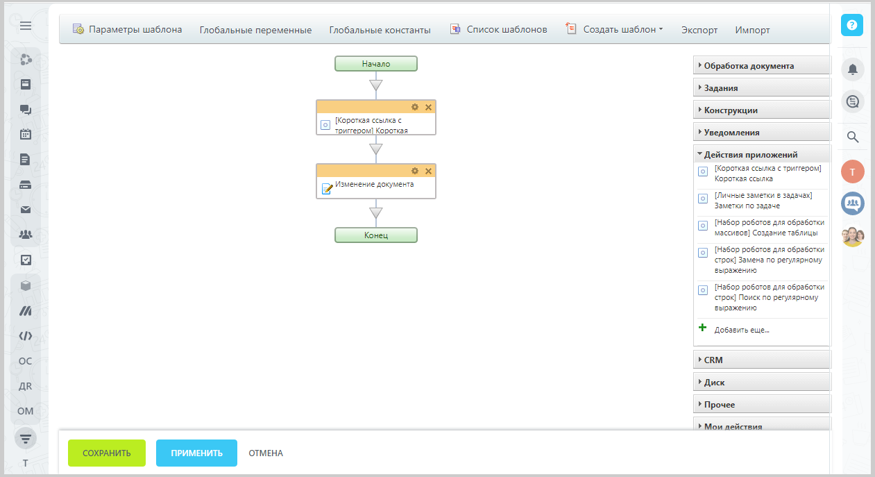Image resolution: width=875 pixels, height=477 pixels.
Task: Expand the Диск section
Action: (x=761, y=383)
